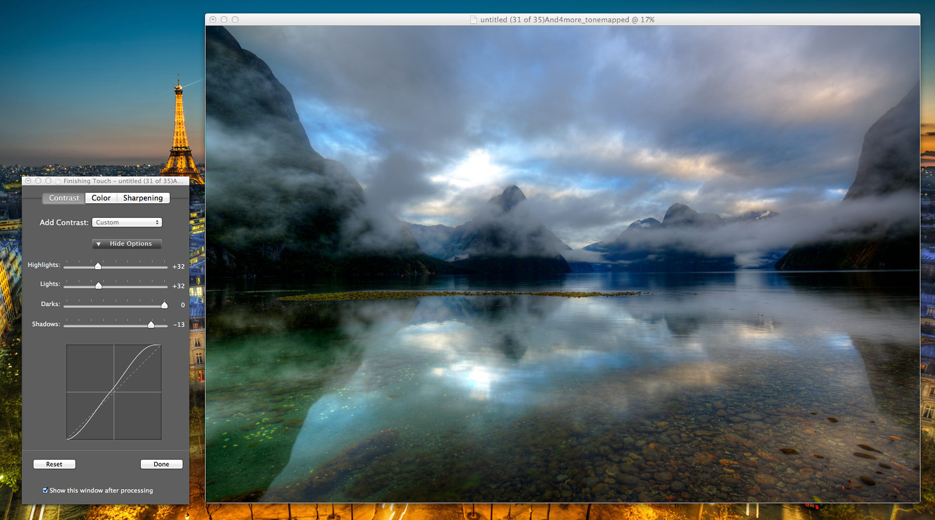The width and height of the screenshot is (935, 520).
Task: Click the image window title text
Action: click(x=567, y=20)
